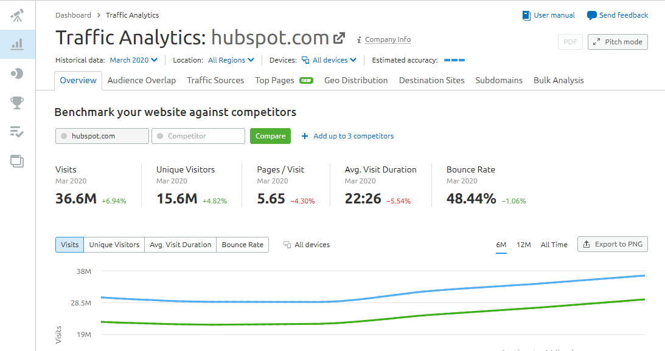665x351 pixels.
Task: Open the checklist sidebar icon
Action: [x=17, y=132]
